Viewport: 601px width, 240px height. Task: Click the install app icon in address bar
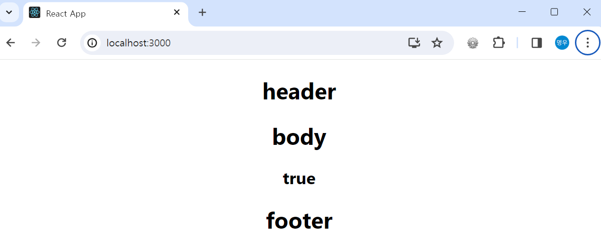pos(414,43)
